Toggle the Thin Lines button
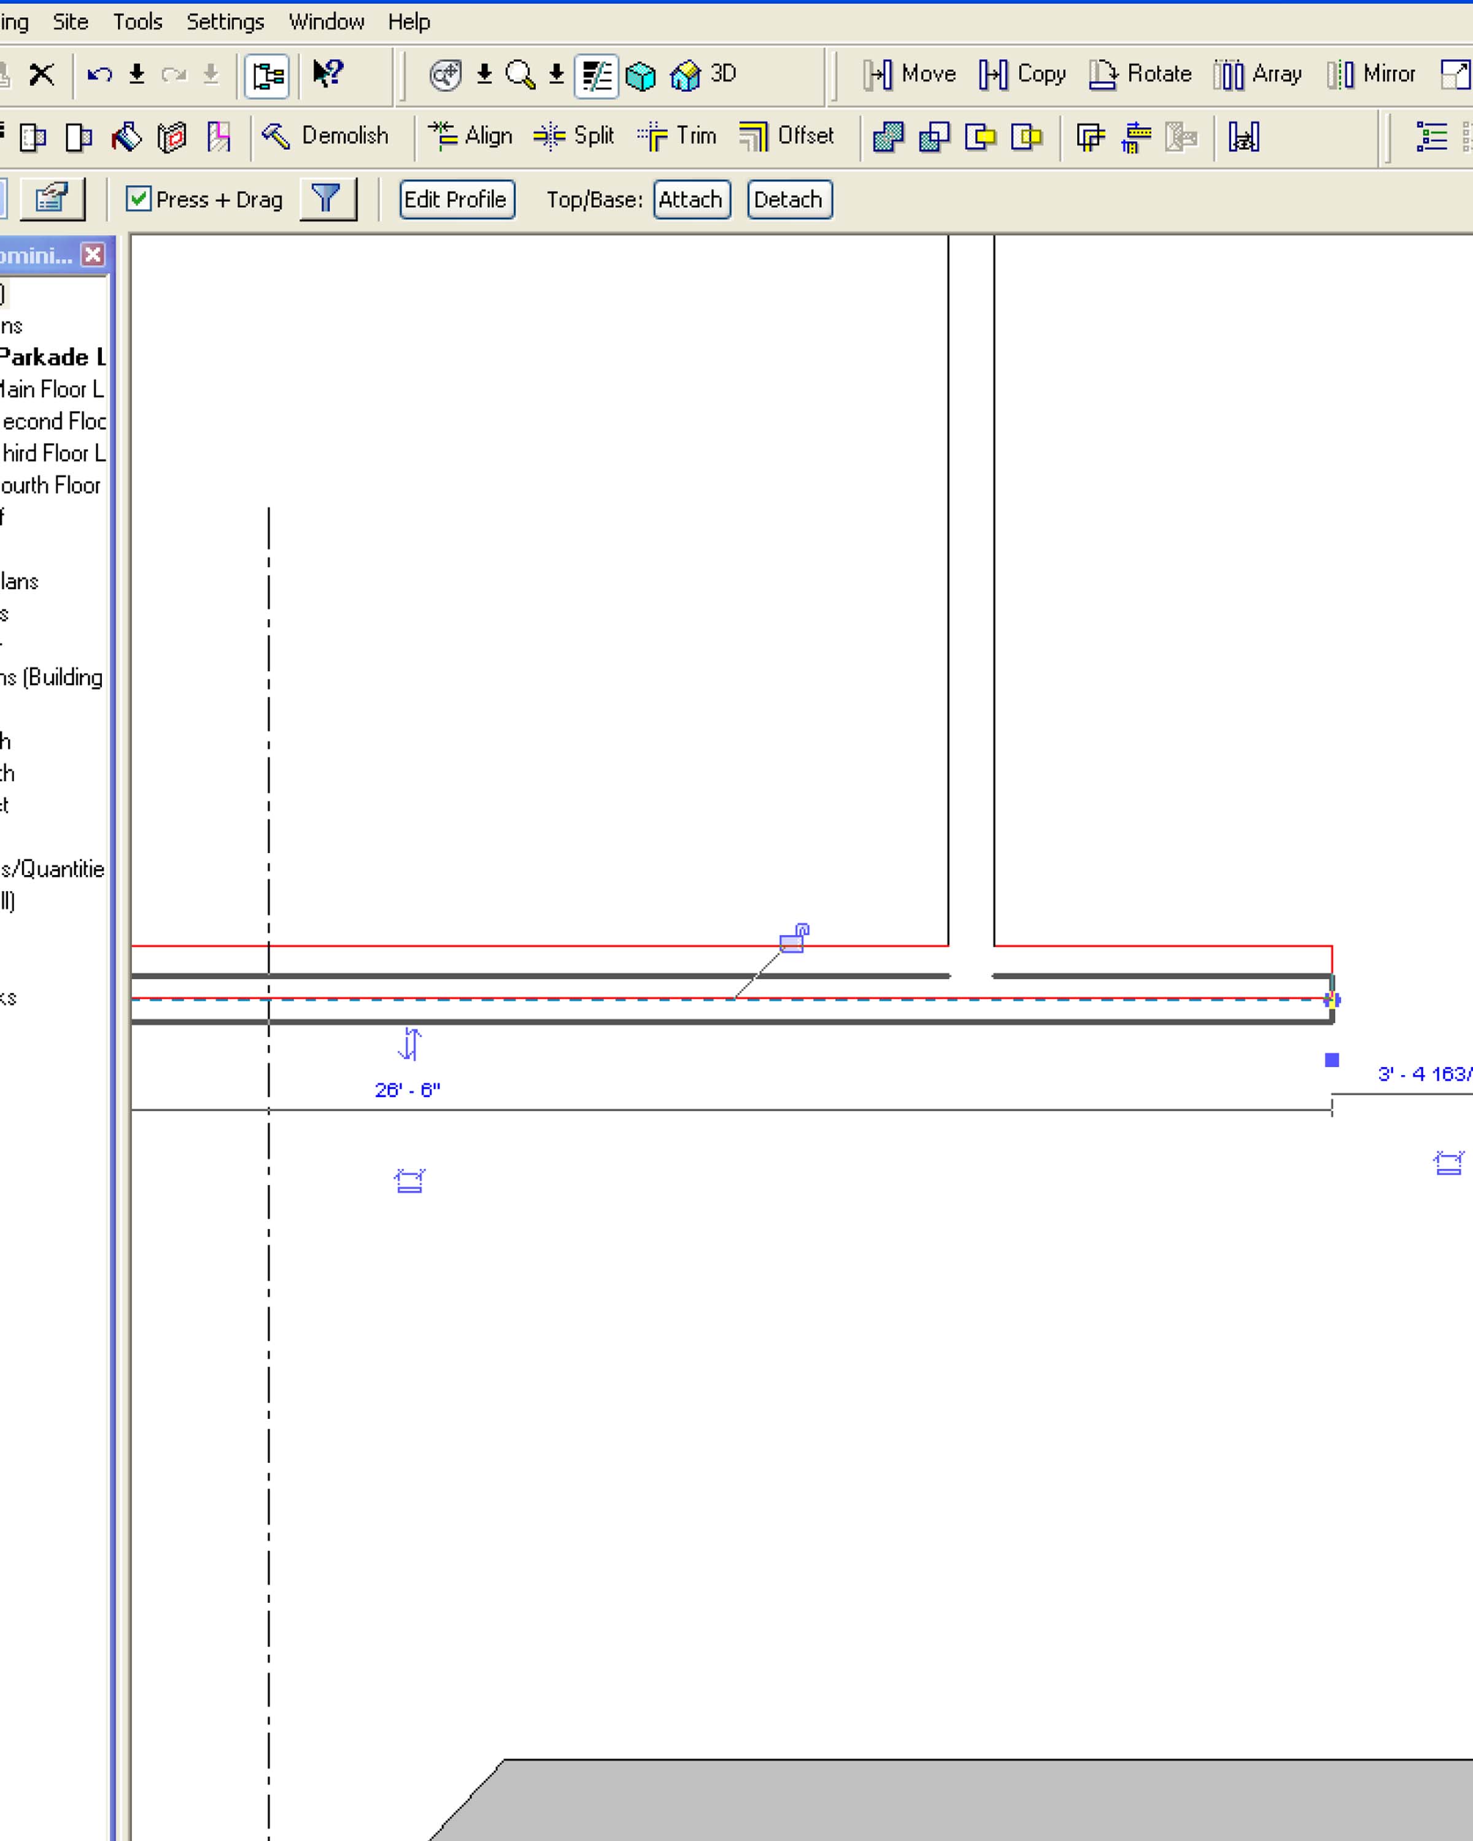 (x=596, y=75)
